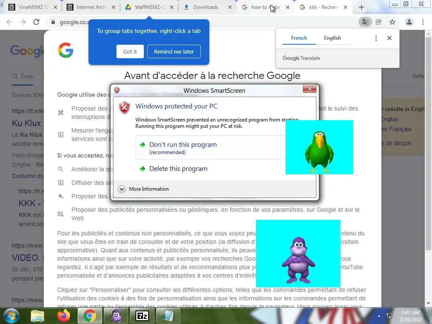The width and height of the screenshot is (432, 324).
Task: Click the scrollbar down arrow
Action: point(428,303)
